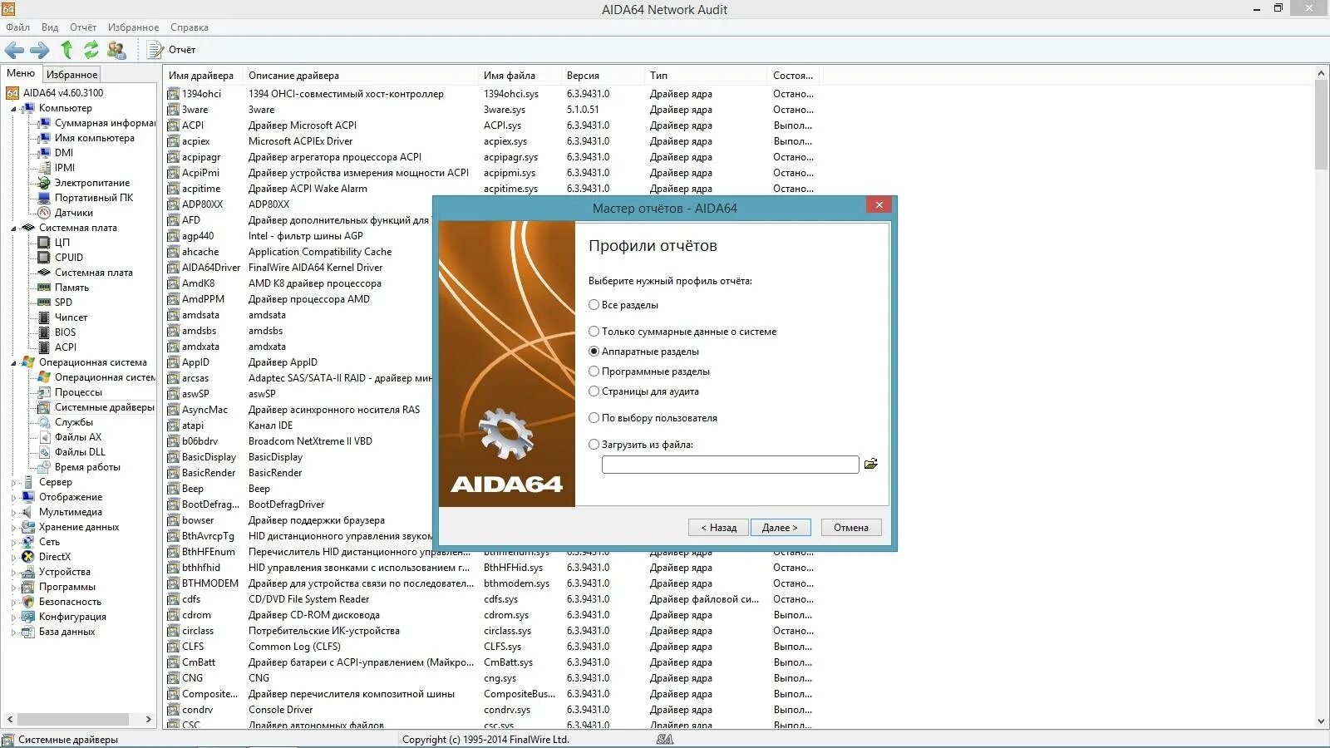The width and height of the screenshot is (1330, 748).
Task: Select the Безопасность tree item
Action: (x=70, y=602)
